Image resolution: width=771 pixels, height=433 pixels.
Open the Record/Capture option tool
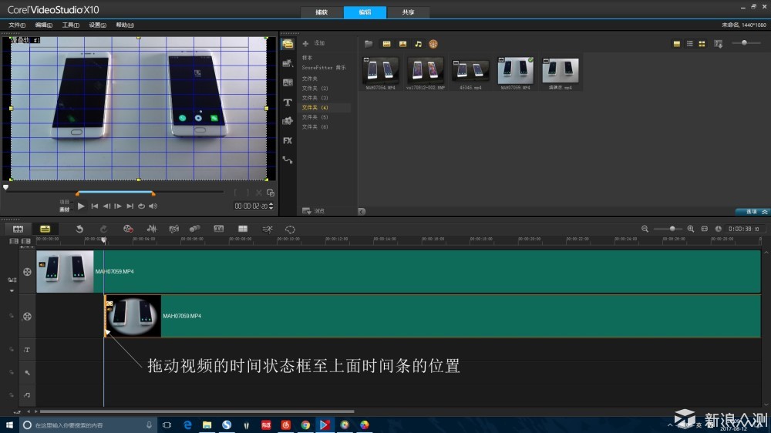coord(129,229)
